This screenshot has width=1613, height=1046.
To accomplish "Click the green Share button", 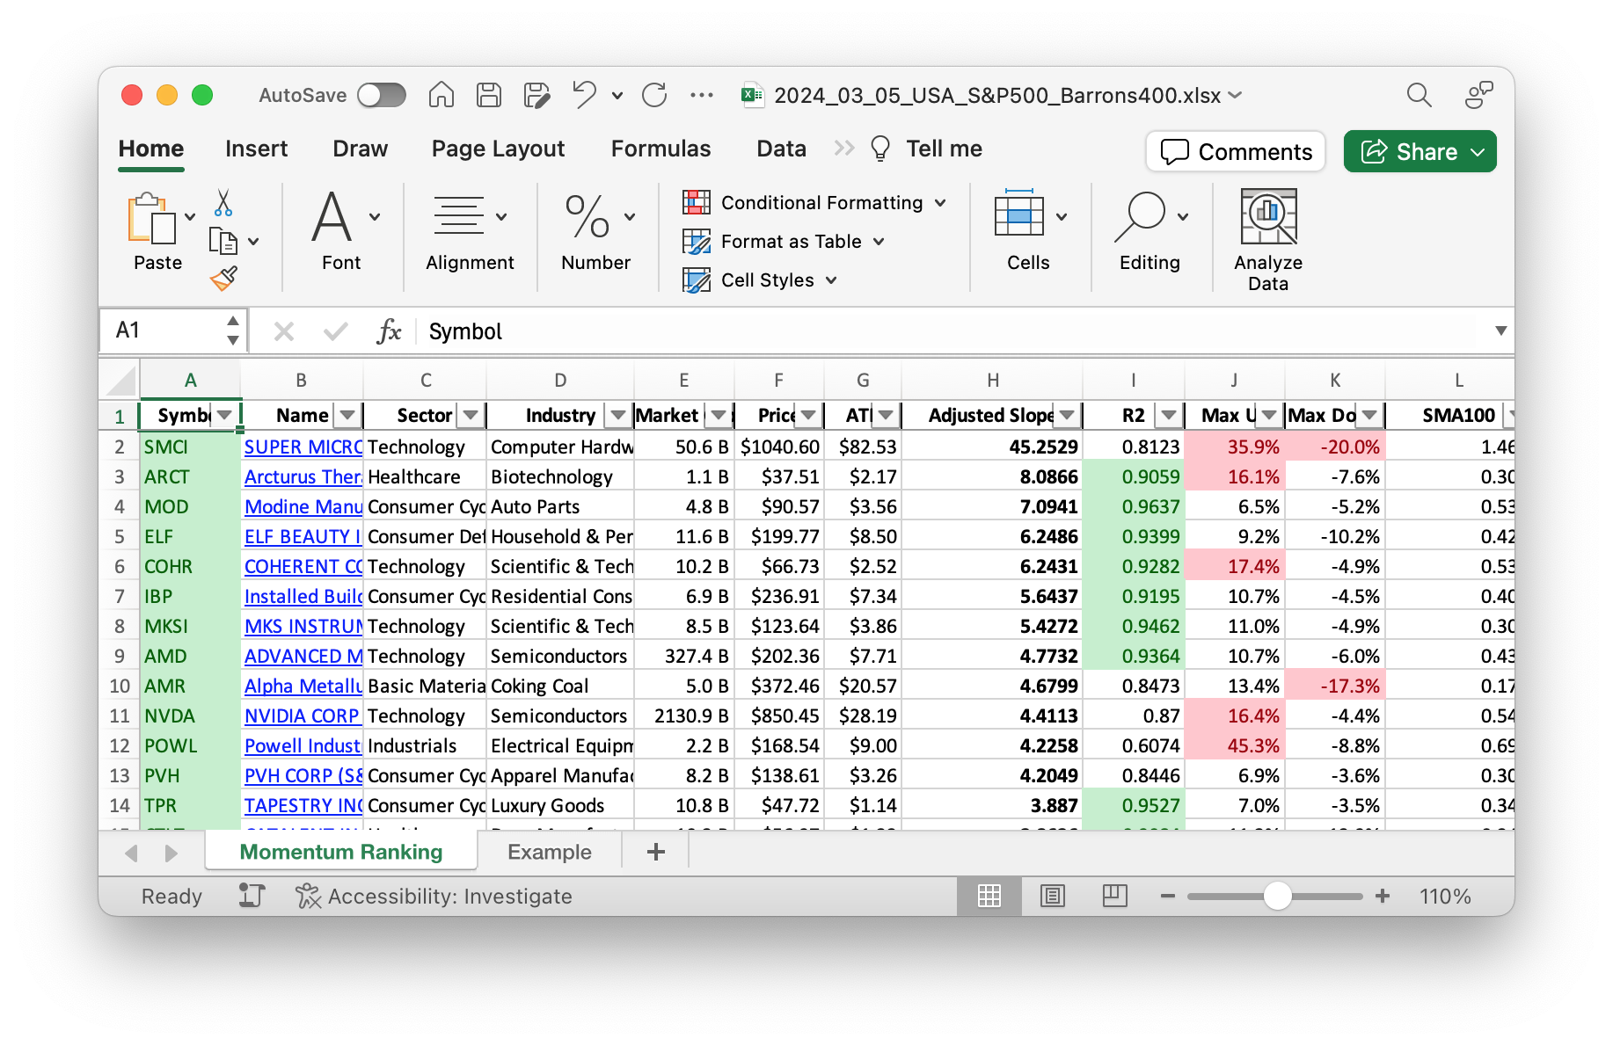I will [1419, 152].
